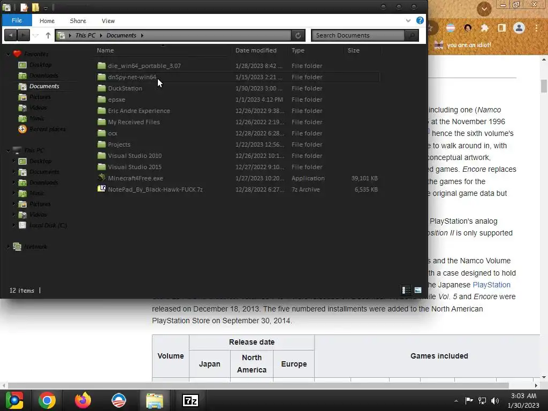Select the DuckStation folder
Screen dimensions: 548x411
(238, 88)
